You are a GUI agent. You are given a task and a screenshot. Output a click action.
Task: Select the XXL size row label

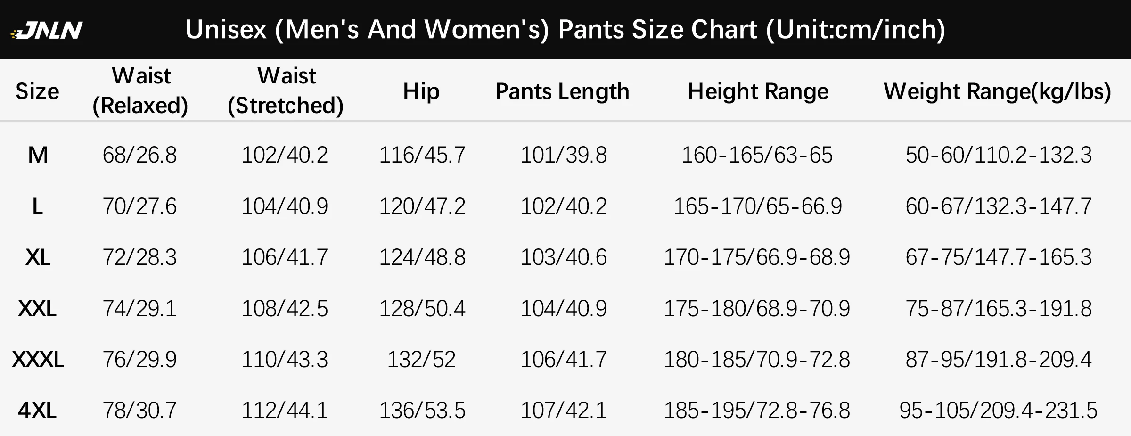tap(37, 308)
